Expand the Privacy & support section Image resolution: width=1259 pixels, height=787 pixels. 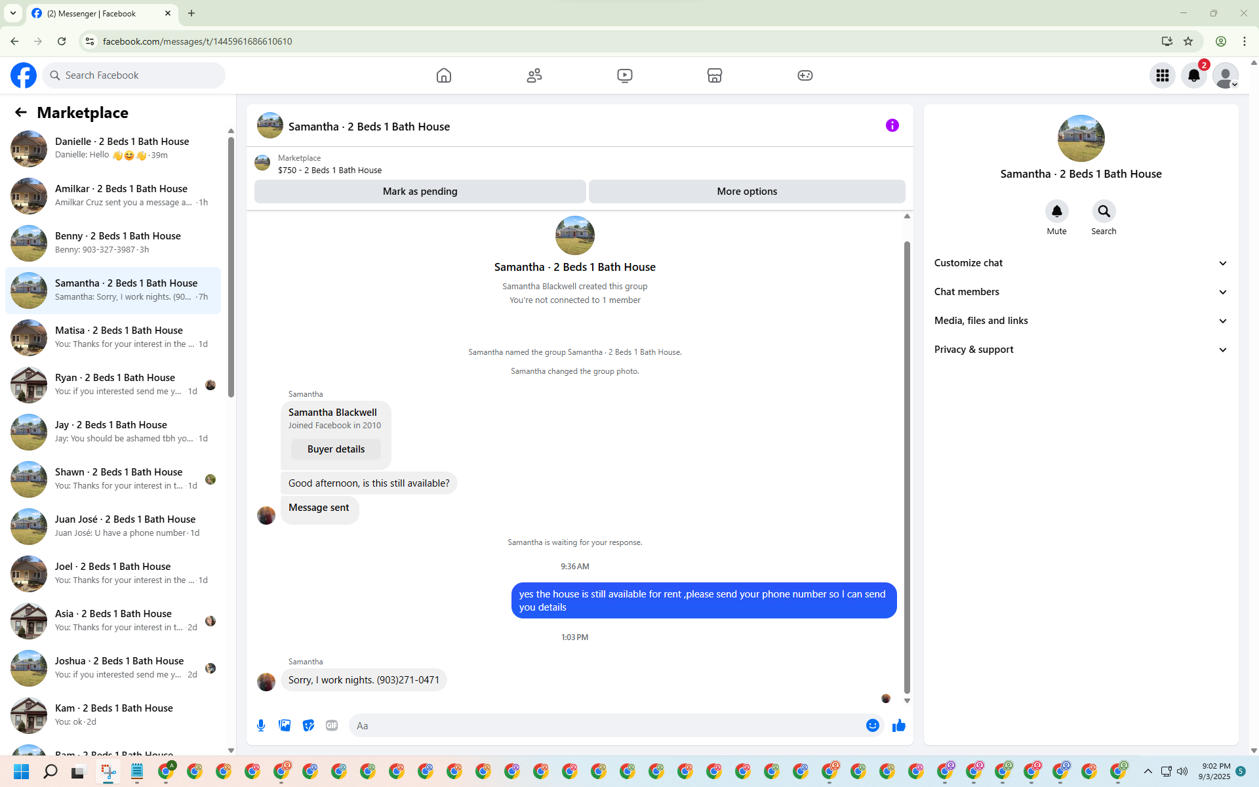tap(1081, 350)
